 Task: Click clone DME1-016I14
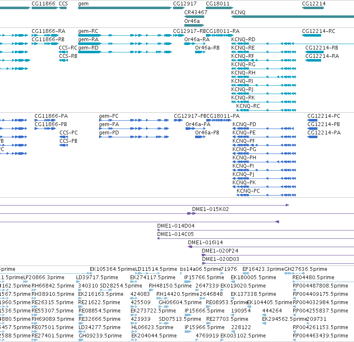click(x=205, y=243)
